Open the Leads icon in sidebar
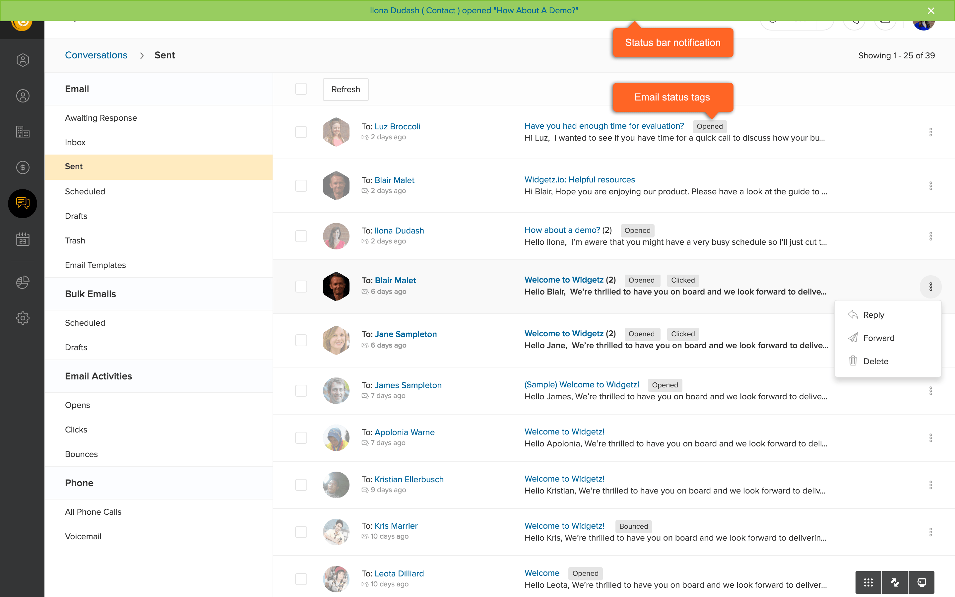This screenshot has height=597, width=955. tap(23, 60)
